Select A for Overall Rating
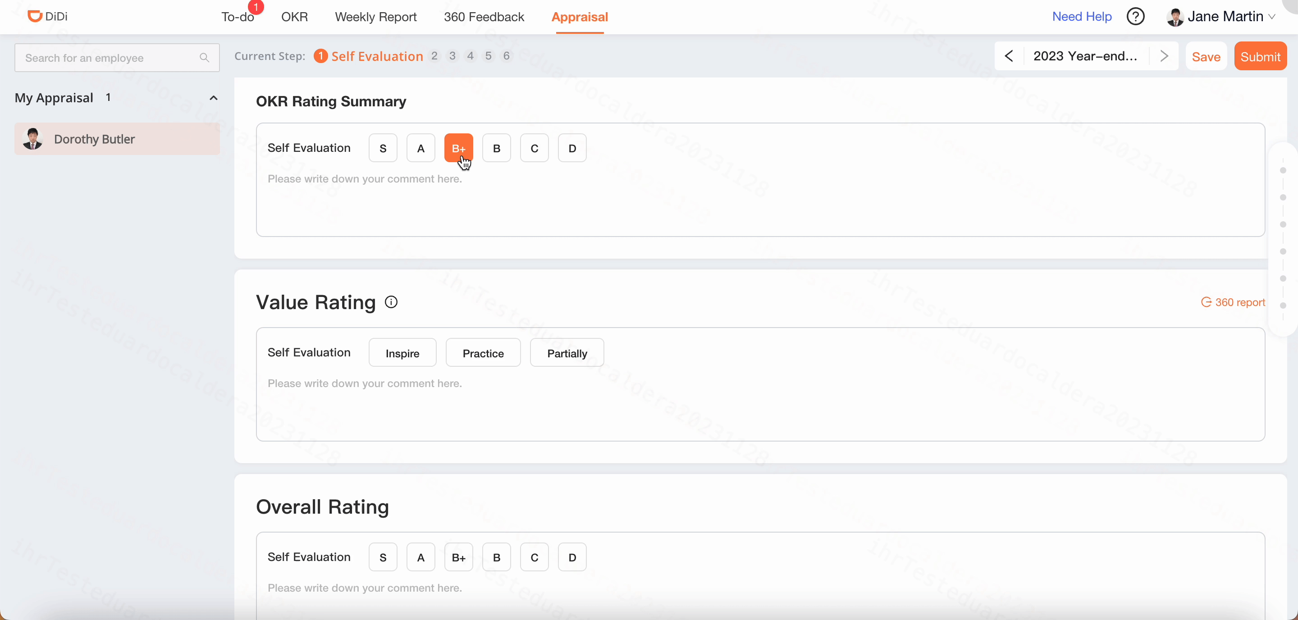 tap(421, 557)
